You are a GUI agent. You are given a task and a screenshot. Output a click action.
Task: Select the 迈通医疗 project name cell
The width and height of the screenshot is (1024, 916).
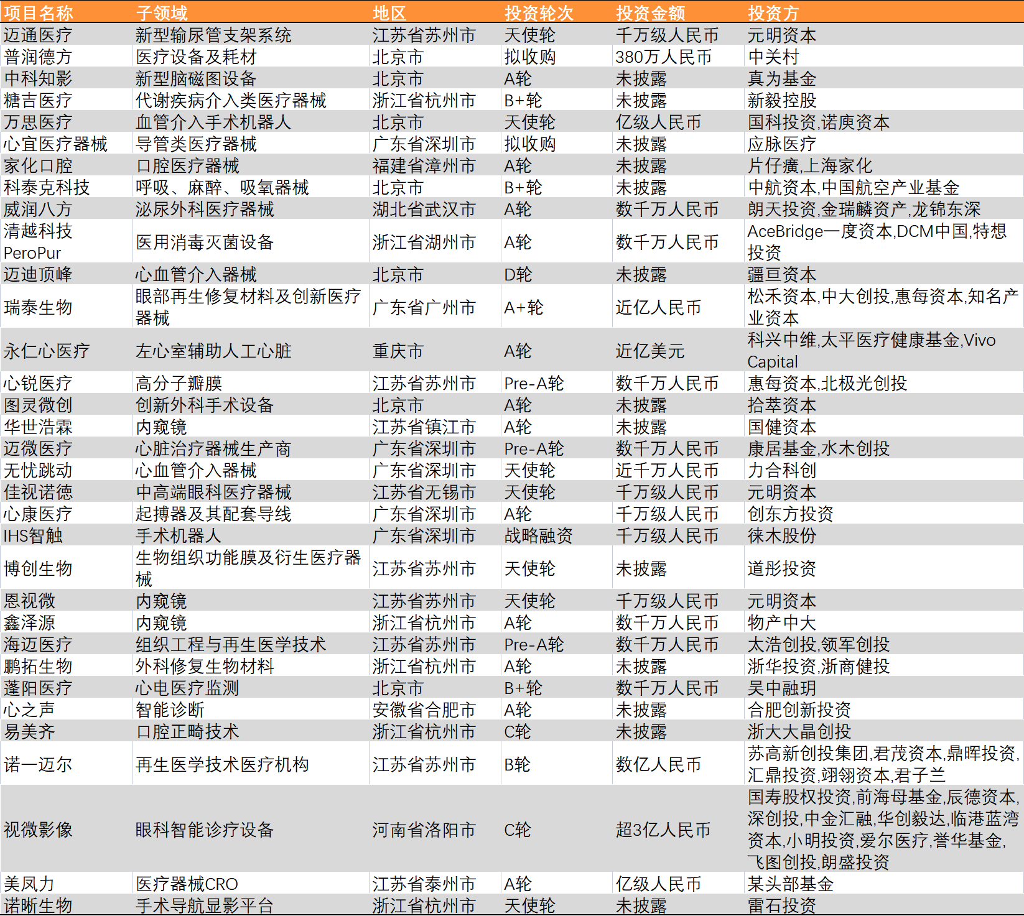pos(37,35)
